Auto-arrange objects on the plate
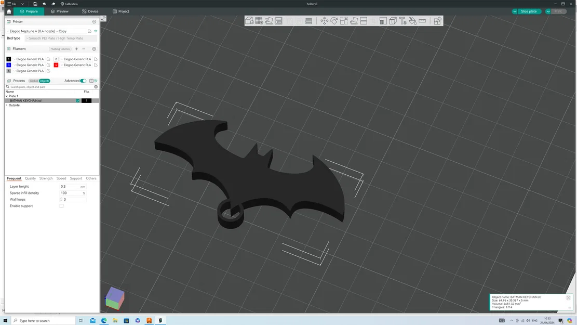This screenshot has width=577, height=325. tap(269, 21)
